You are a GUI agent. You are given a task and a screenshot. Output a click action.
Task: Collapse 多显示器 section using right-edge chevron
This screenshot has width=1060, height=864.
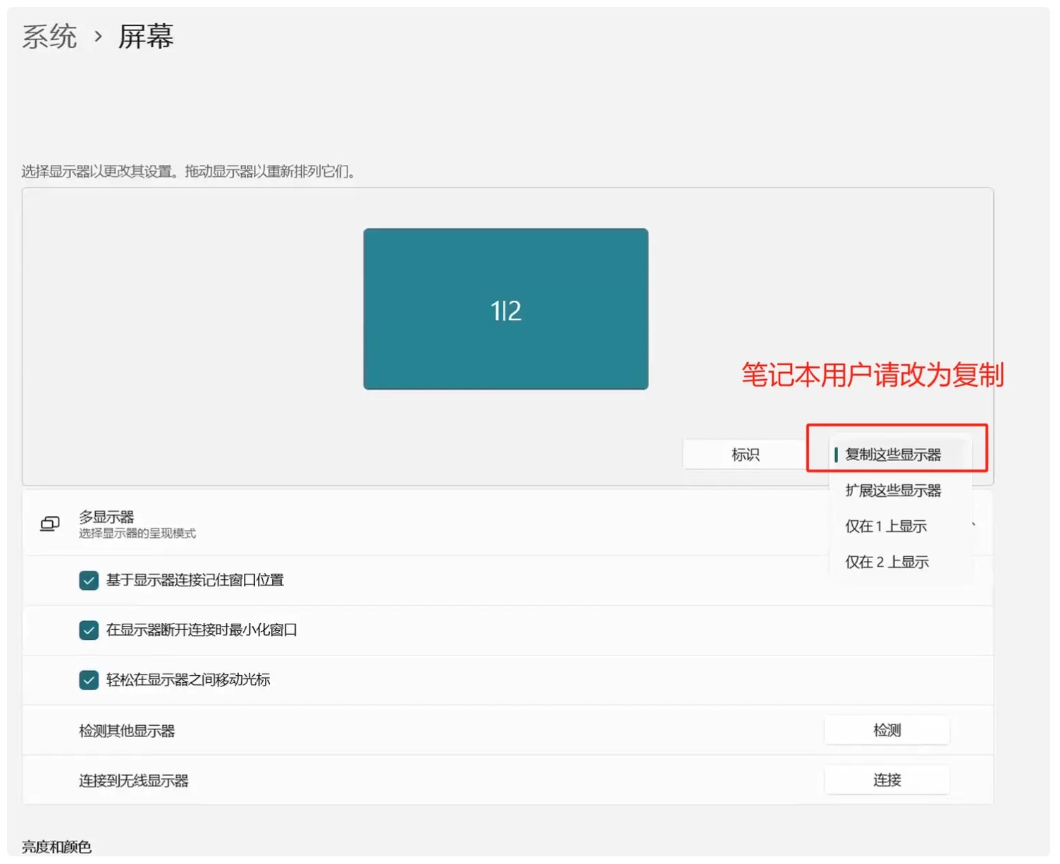[x=973, y=524]
